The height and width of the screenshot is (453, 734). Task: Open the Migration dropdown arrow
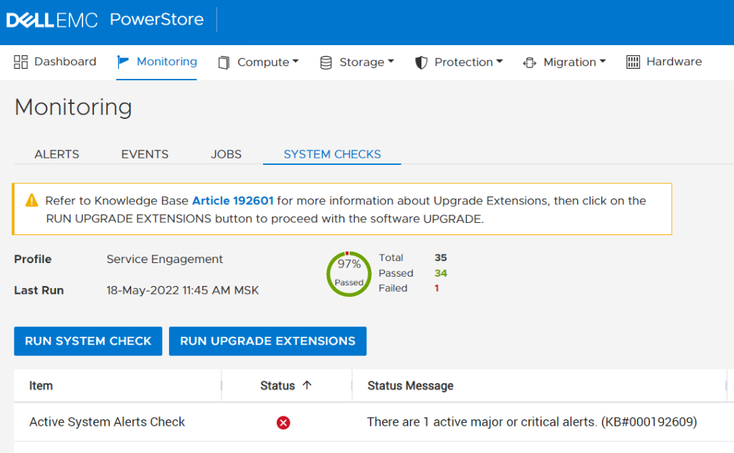pyautogui.click(x=603, y=62)
